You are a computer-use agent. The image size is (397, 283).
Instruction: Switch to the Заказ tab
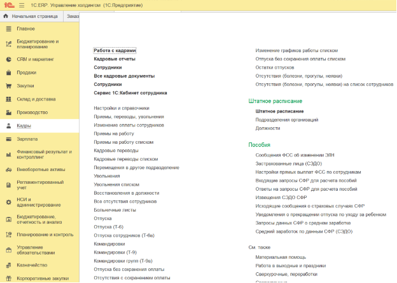coord(73,16)
